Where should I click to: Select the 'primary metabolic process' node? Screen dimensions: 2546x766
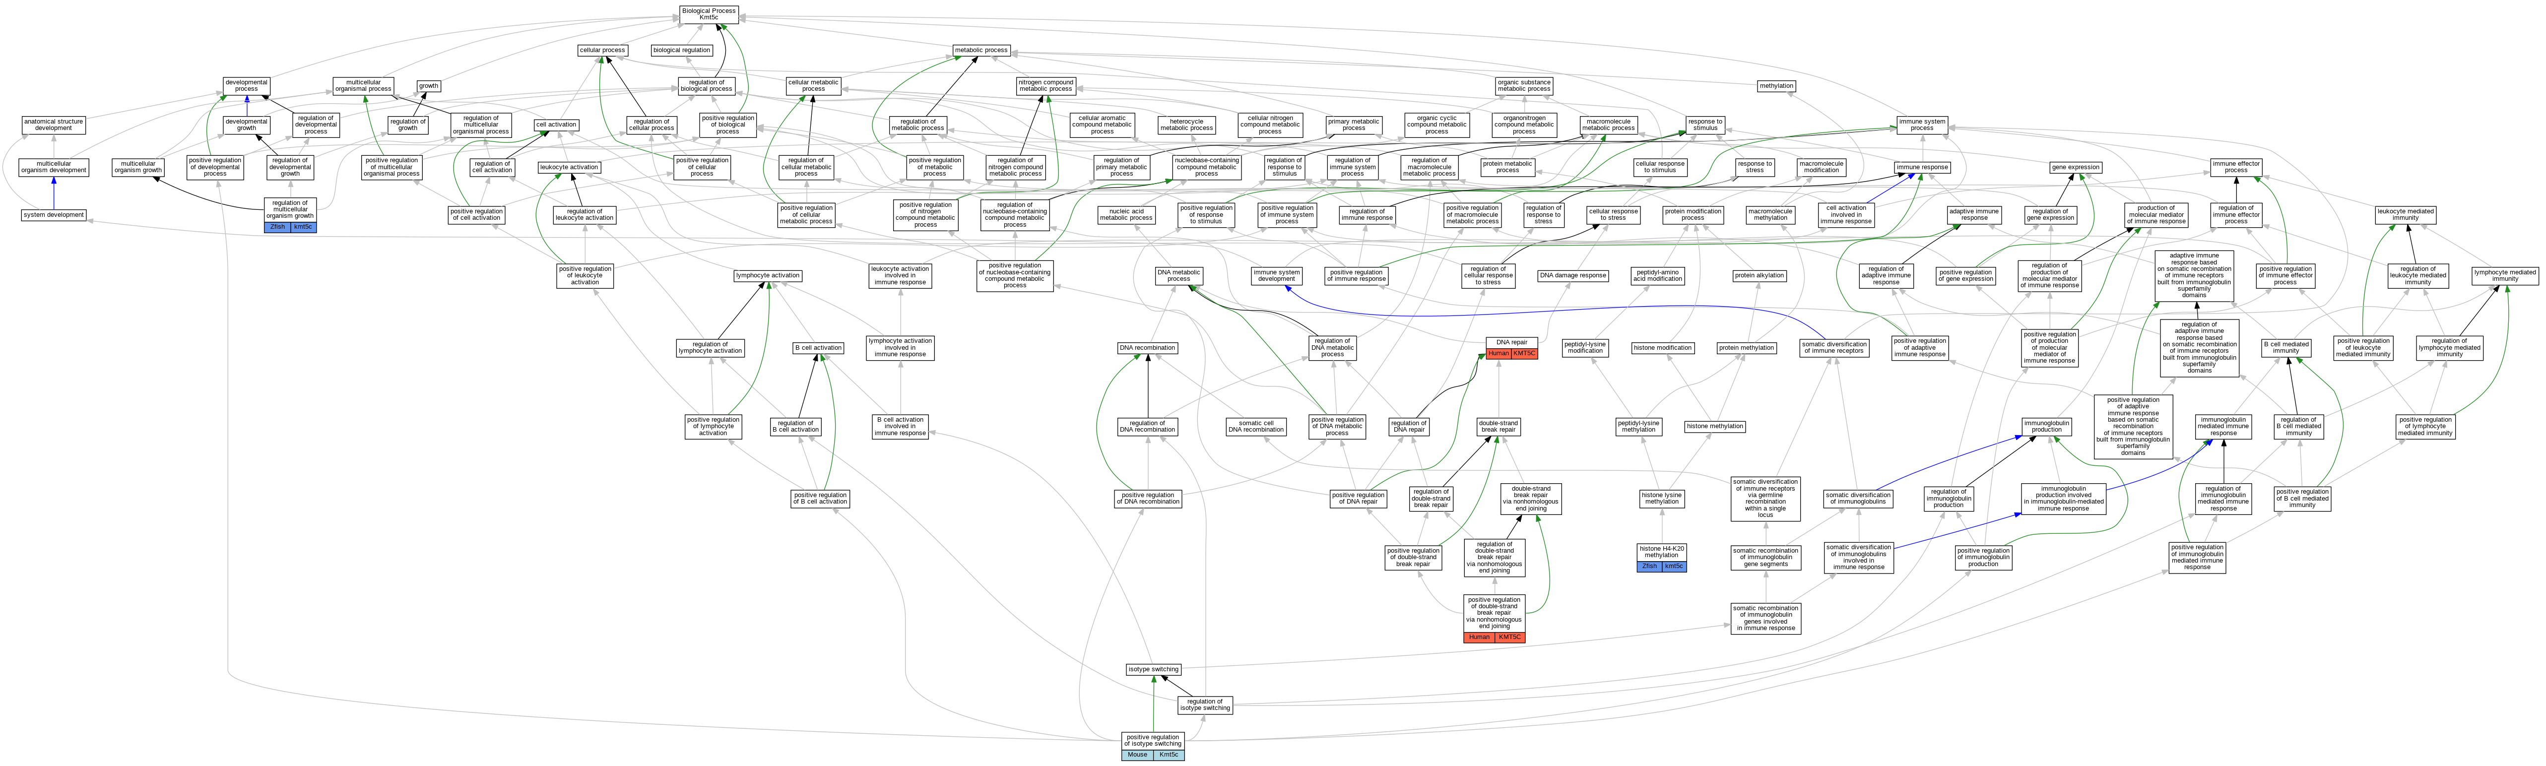tap(1353, 125)
